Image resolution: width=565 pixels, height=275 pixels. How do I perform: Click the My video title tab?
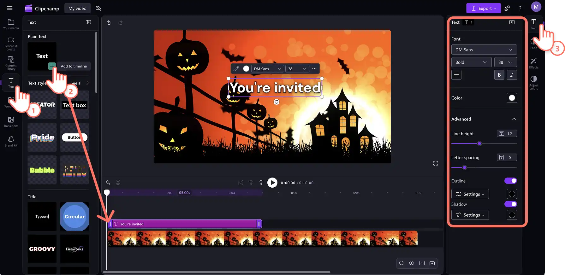77,9
